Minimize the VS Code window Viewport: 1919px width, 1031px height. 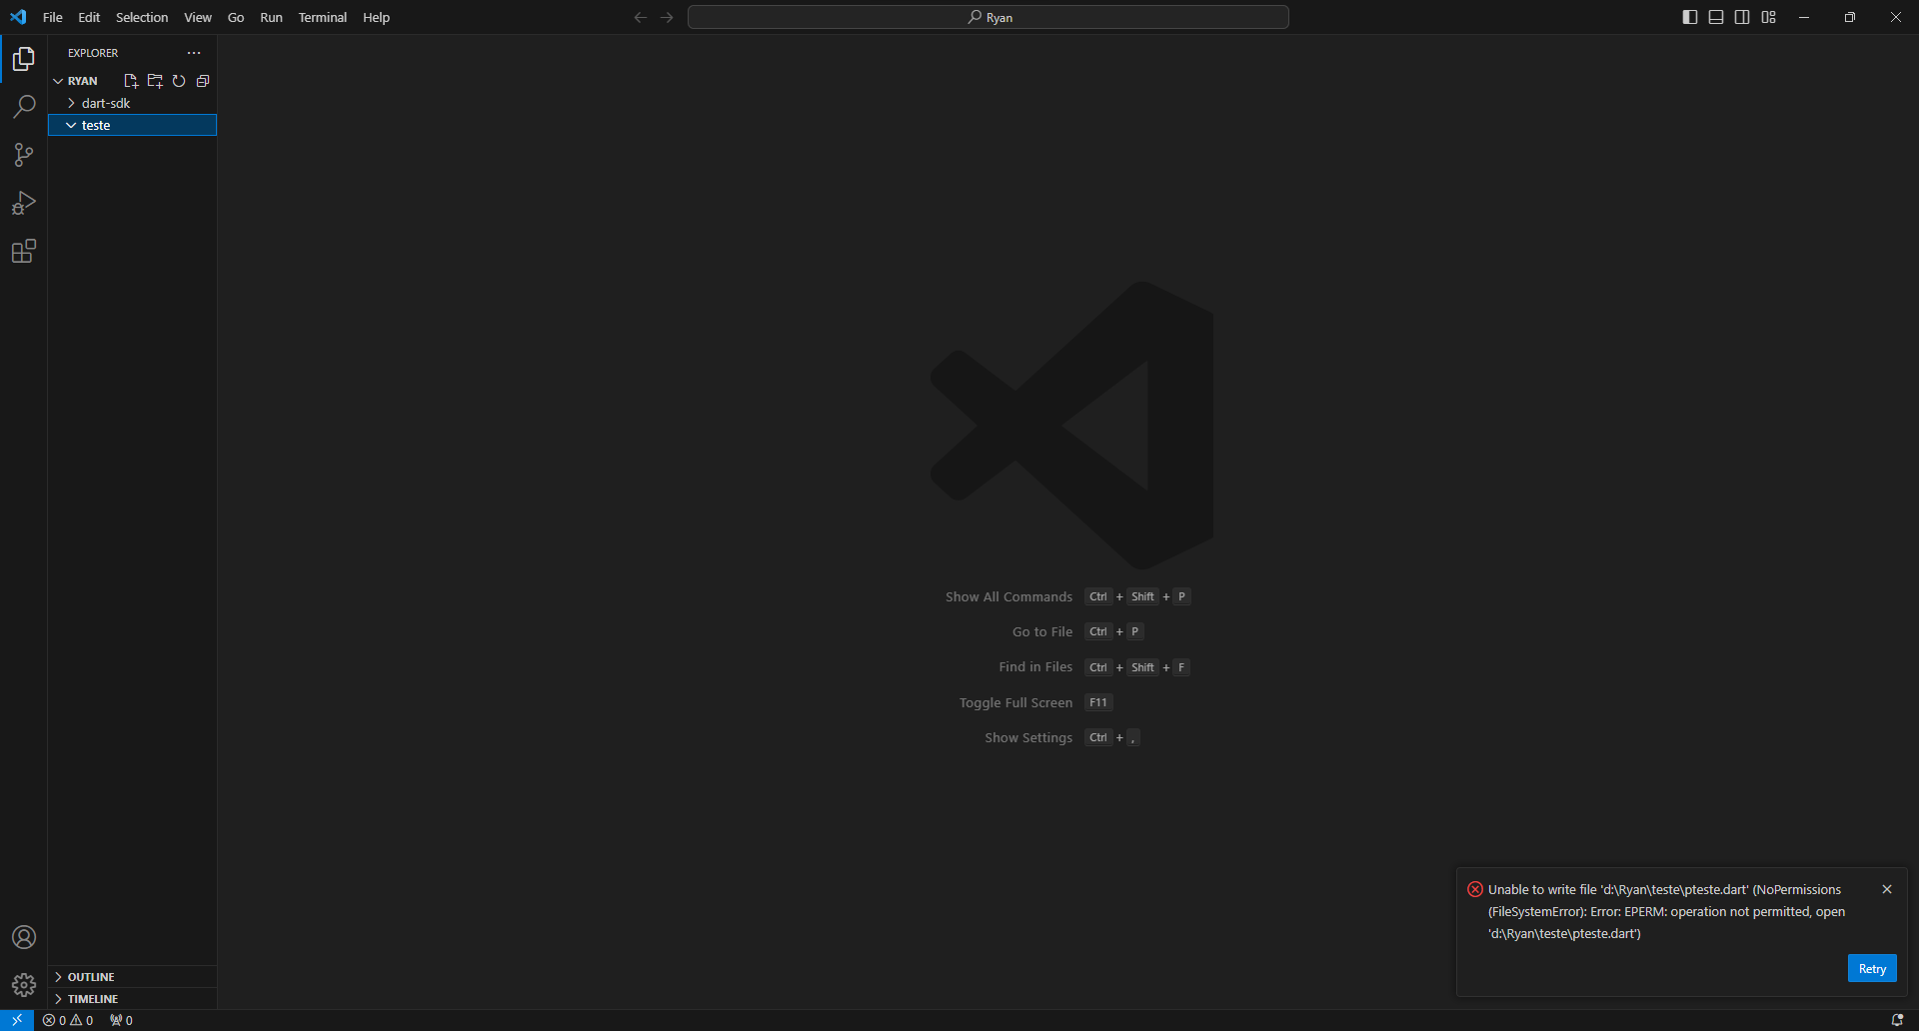[1804, 17]
